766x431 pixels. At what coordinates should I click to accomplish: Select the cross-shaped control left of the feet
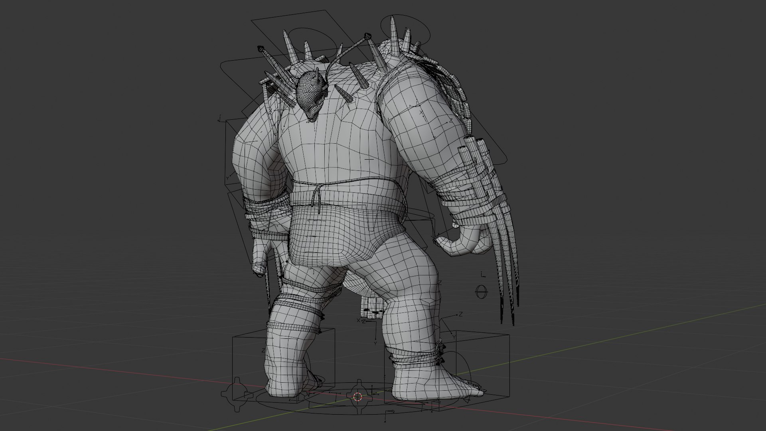tap(237, 395)
